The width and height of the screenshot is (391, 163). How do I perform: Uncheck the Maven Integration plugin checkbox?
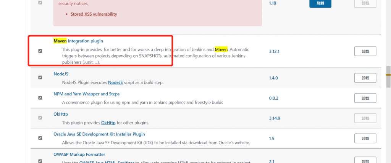pyautogui.click(x=40, y=51)
